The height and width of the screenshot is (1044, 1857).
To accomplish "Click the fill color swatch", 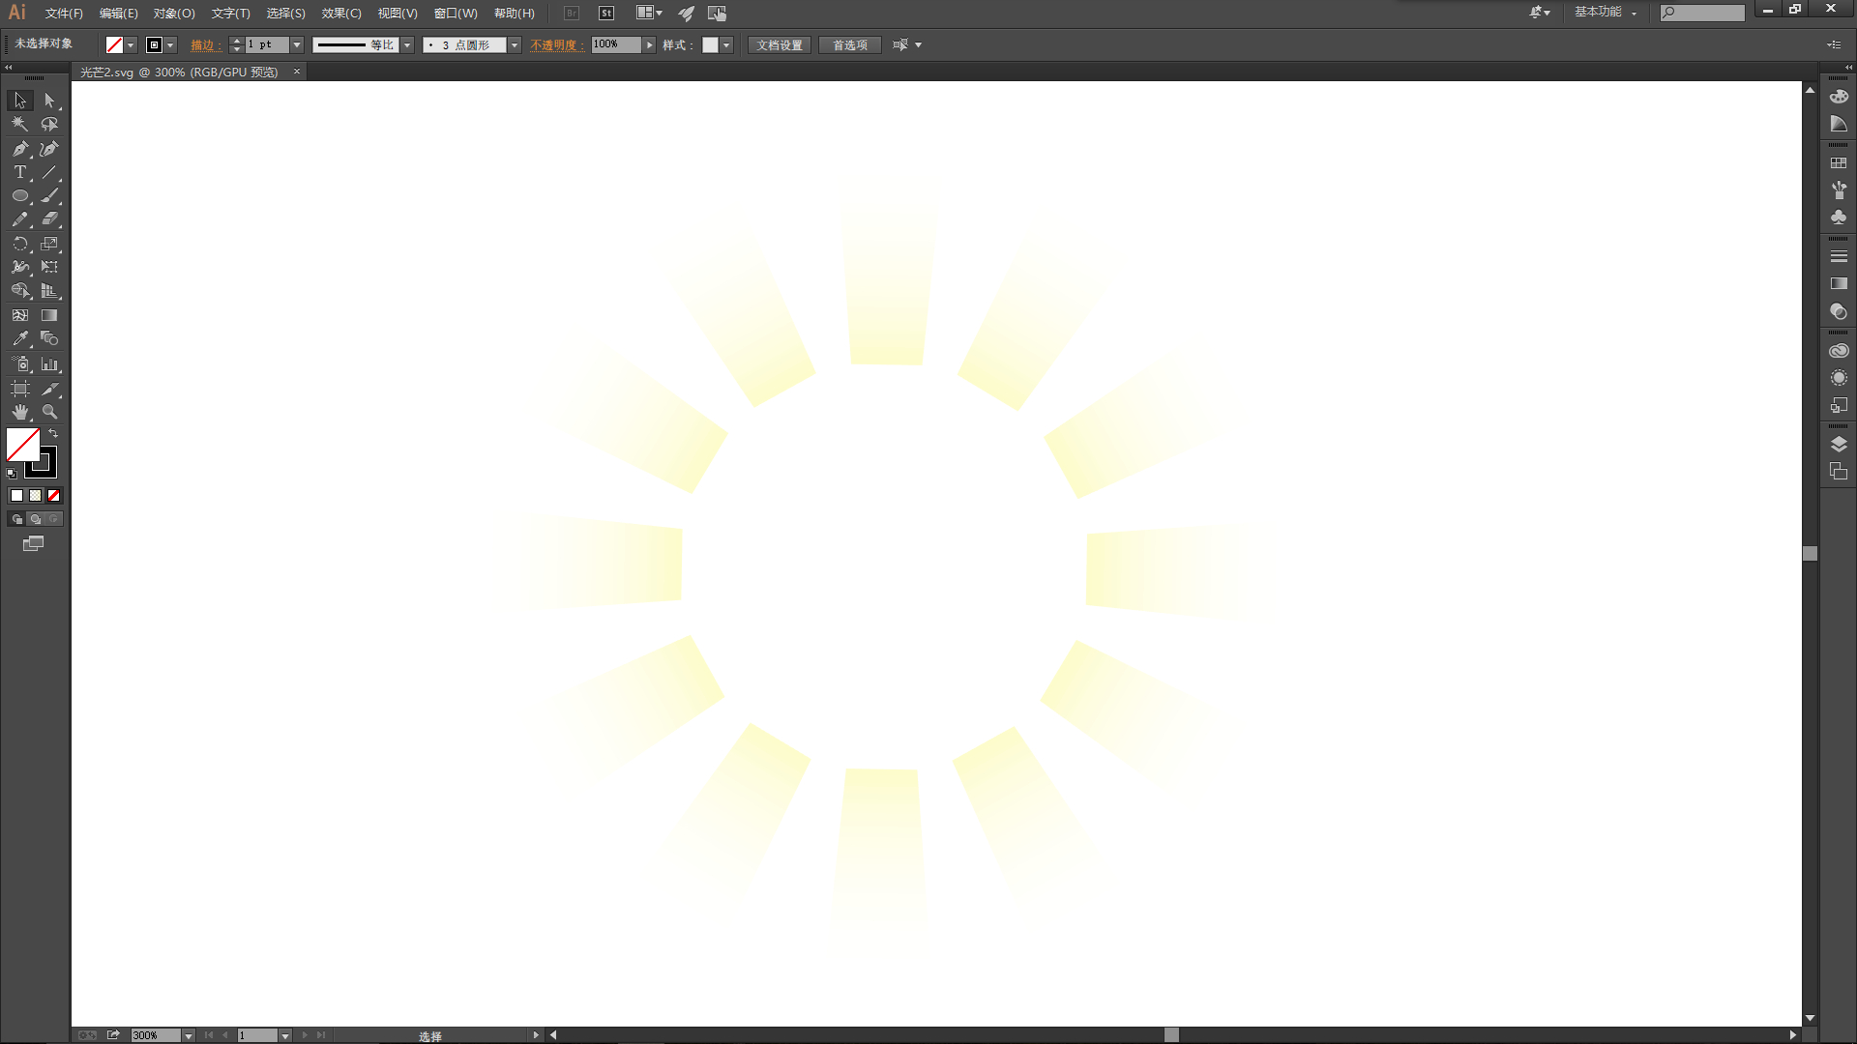I will [22, 445].
